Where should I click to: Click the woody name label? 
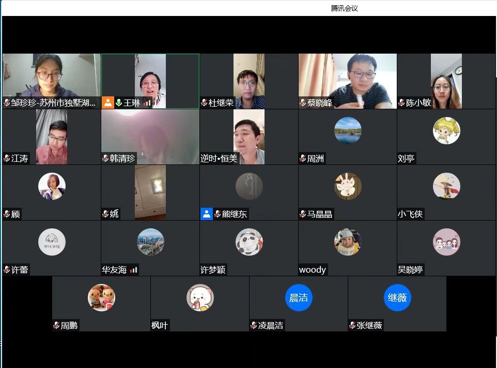coord(313,270)
